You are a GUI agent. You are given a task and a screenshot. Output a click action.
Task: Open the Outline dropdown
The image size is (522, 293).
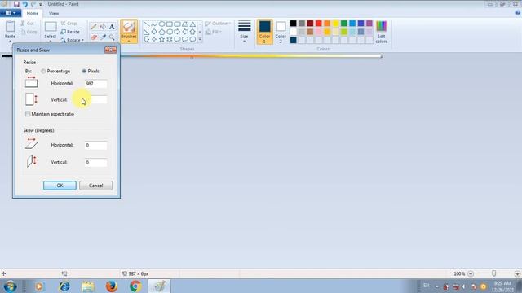click(x=218, y=24)
